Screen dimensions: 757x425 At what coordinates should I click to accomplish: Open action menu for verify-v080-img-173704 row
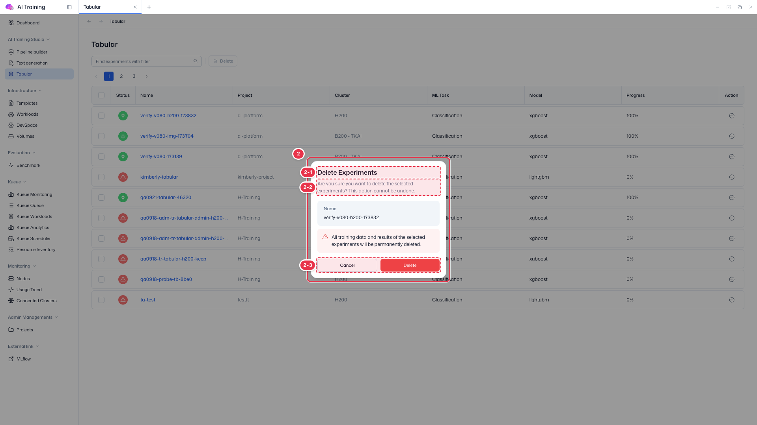pyautogui.click(x=731, y=136)
